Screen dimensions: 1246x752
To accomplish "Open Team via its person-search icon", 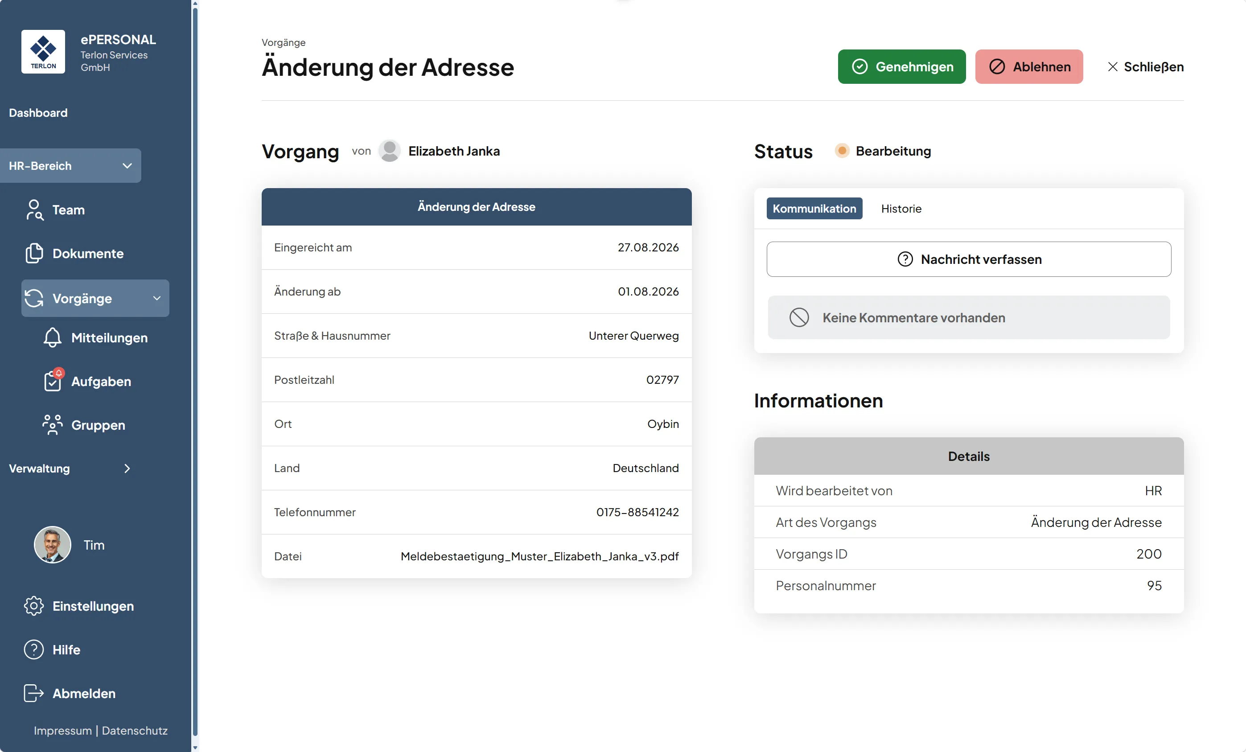I will tap(34, 210).
